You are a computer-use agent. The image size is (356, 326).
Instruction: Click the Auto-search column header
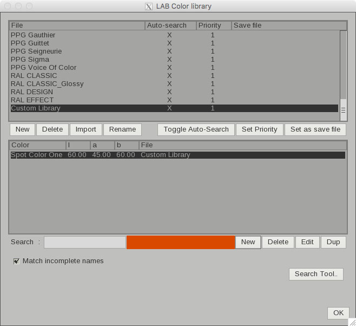[x=170, y=25]
